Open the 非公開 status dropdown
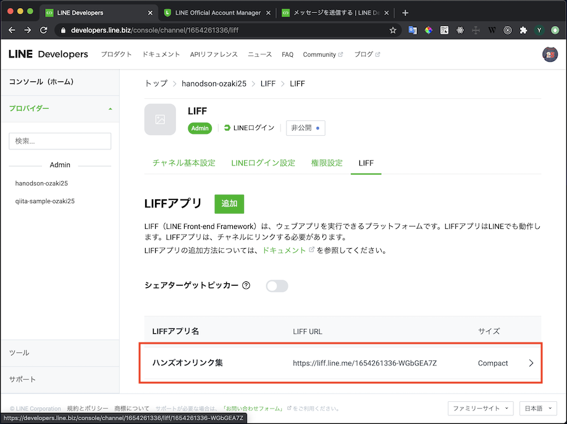This screenshot has height=424, width=567. (306, 128)
